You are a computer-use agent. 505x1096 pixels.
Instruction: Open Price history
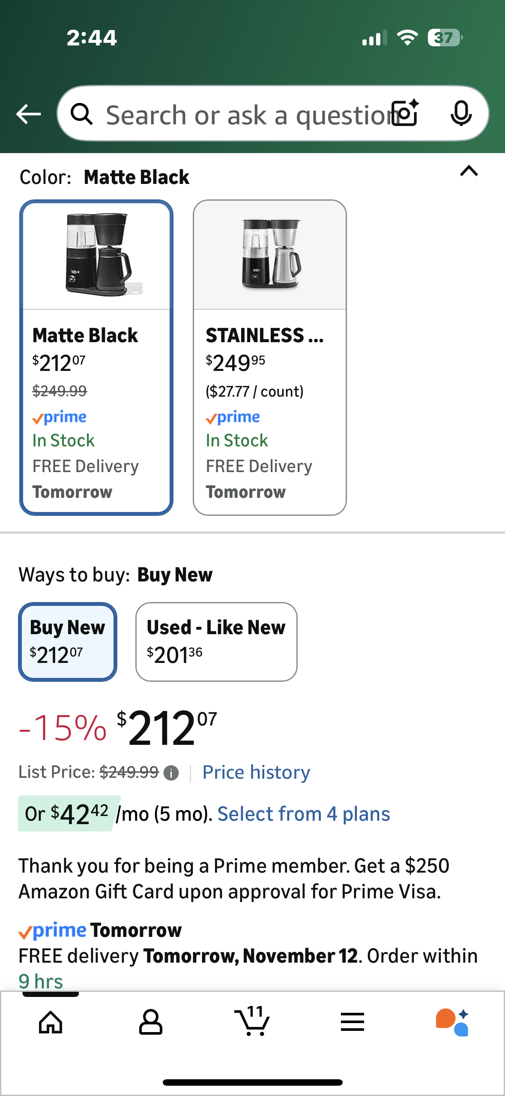(x=256, y=771)
